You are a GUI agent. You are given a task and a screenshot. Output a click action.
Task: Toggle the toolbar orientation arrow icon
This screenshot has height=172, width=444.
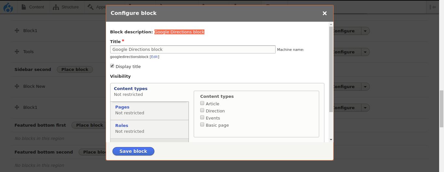pyautogui.click(x=433, y=7)
